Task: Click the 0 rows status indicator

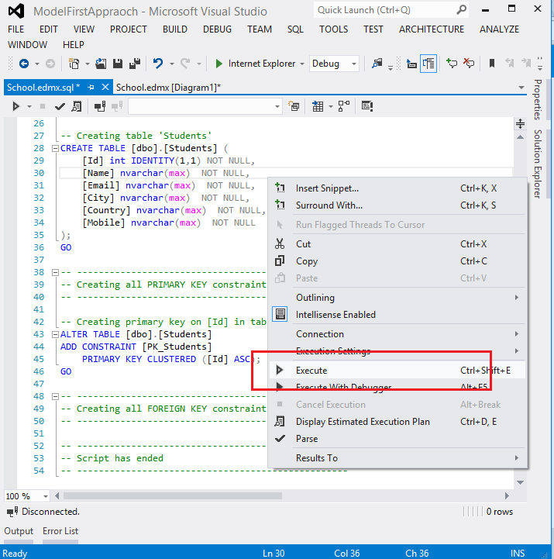Action: click(500, 512)
